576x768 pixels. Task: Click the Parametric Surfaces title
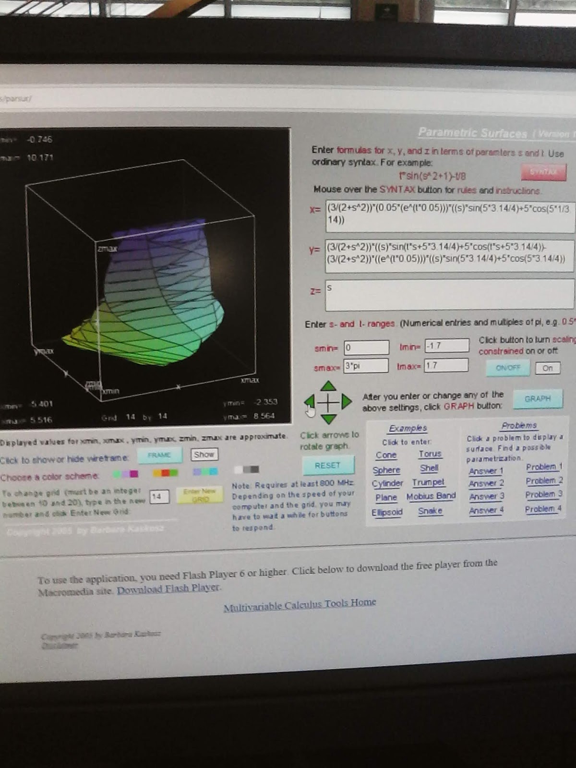point(472,132)
